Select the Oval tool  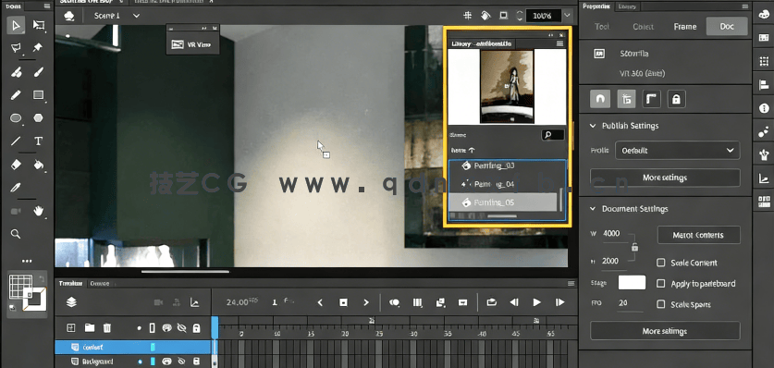click(16, 118)
